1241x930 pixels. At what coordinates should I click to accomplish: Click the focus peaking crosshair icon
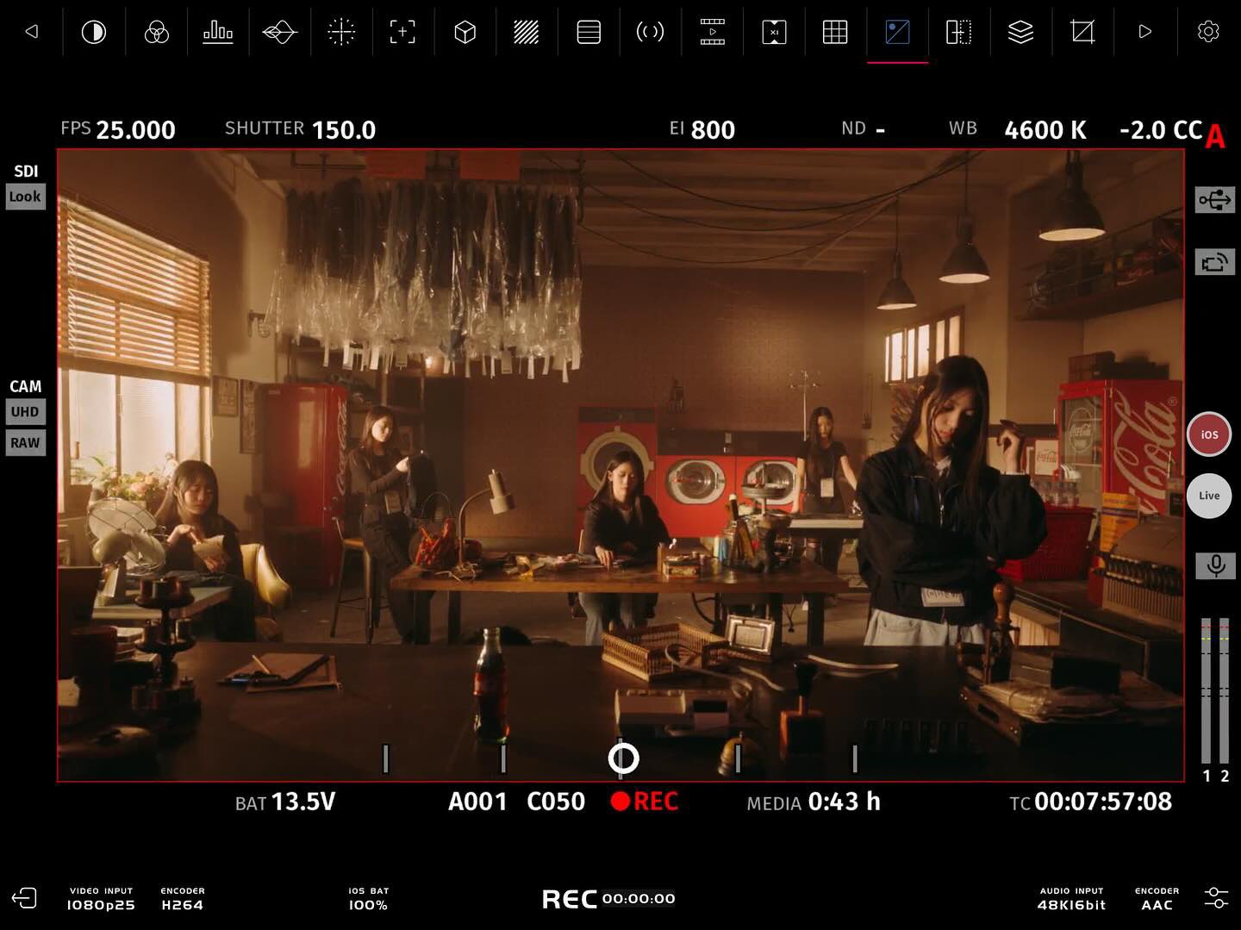tap(341, 33)
